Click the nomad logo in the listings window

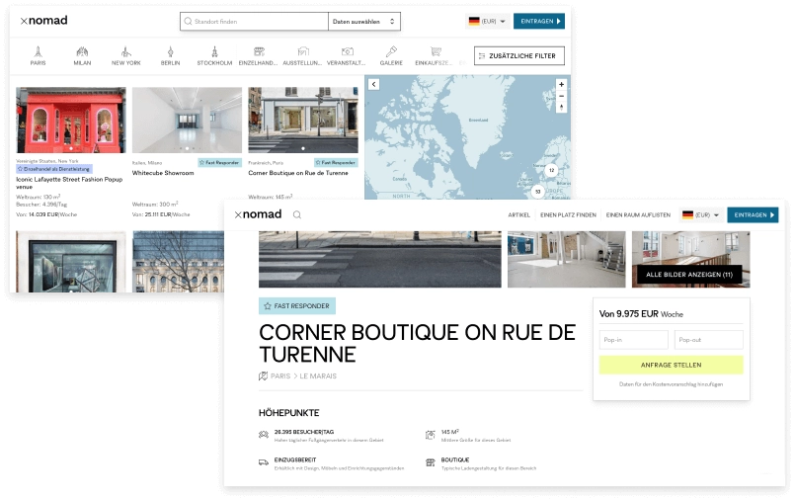pyautogui.click(x=44, y=21)
